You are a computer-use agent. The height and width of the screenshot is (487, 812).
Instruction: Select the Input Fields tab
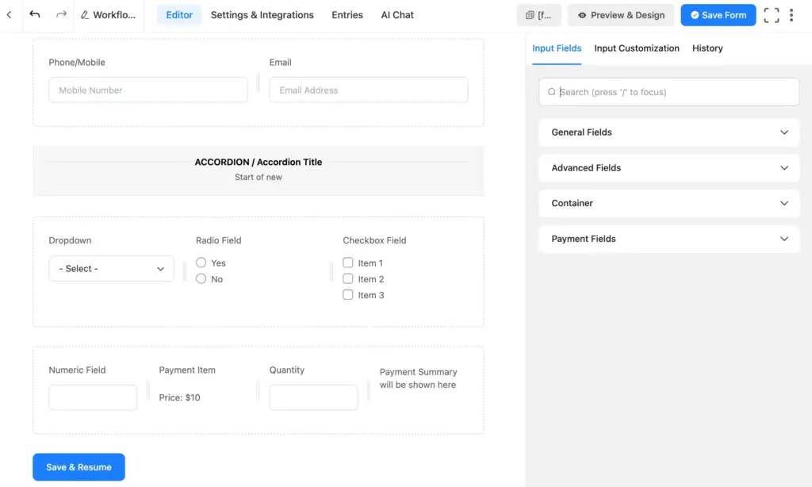(x=557, y=48)
